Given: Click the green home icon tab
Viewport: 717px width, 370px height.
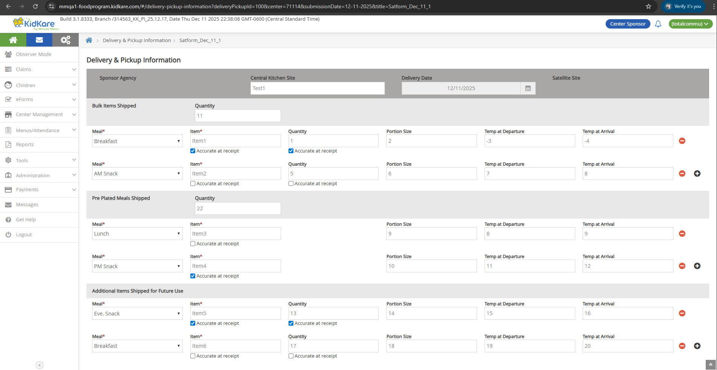Looking at the screenshot, I should click(13, 40).
